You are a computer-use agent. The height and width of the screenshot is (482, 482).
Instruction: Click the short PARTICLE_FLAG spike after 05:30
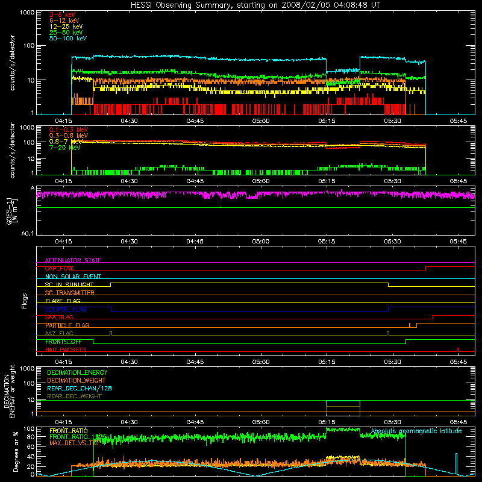pos(410,325)
